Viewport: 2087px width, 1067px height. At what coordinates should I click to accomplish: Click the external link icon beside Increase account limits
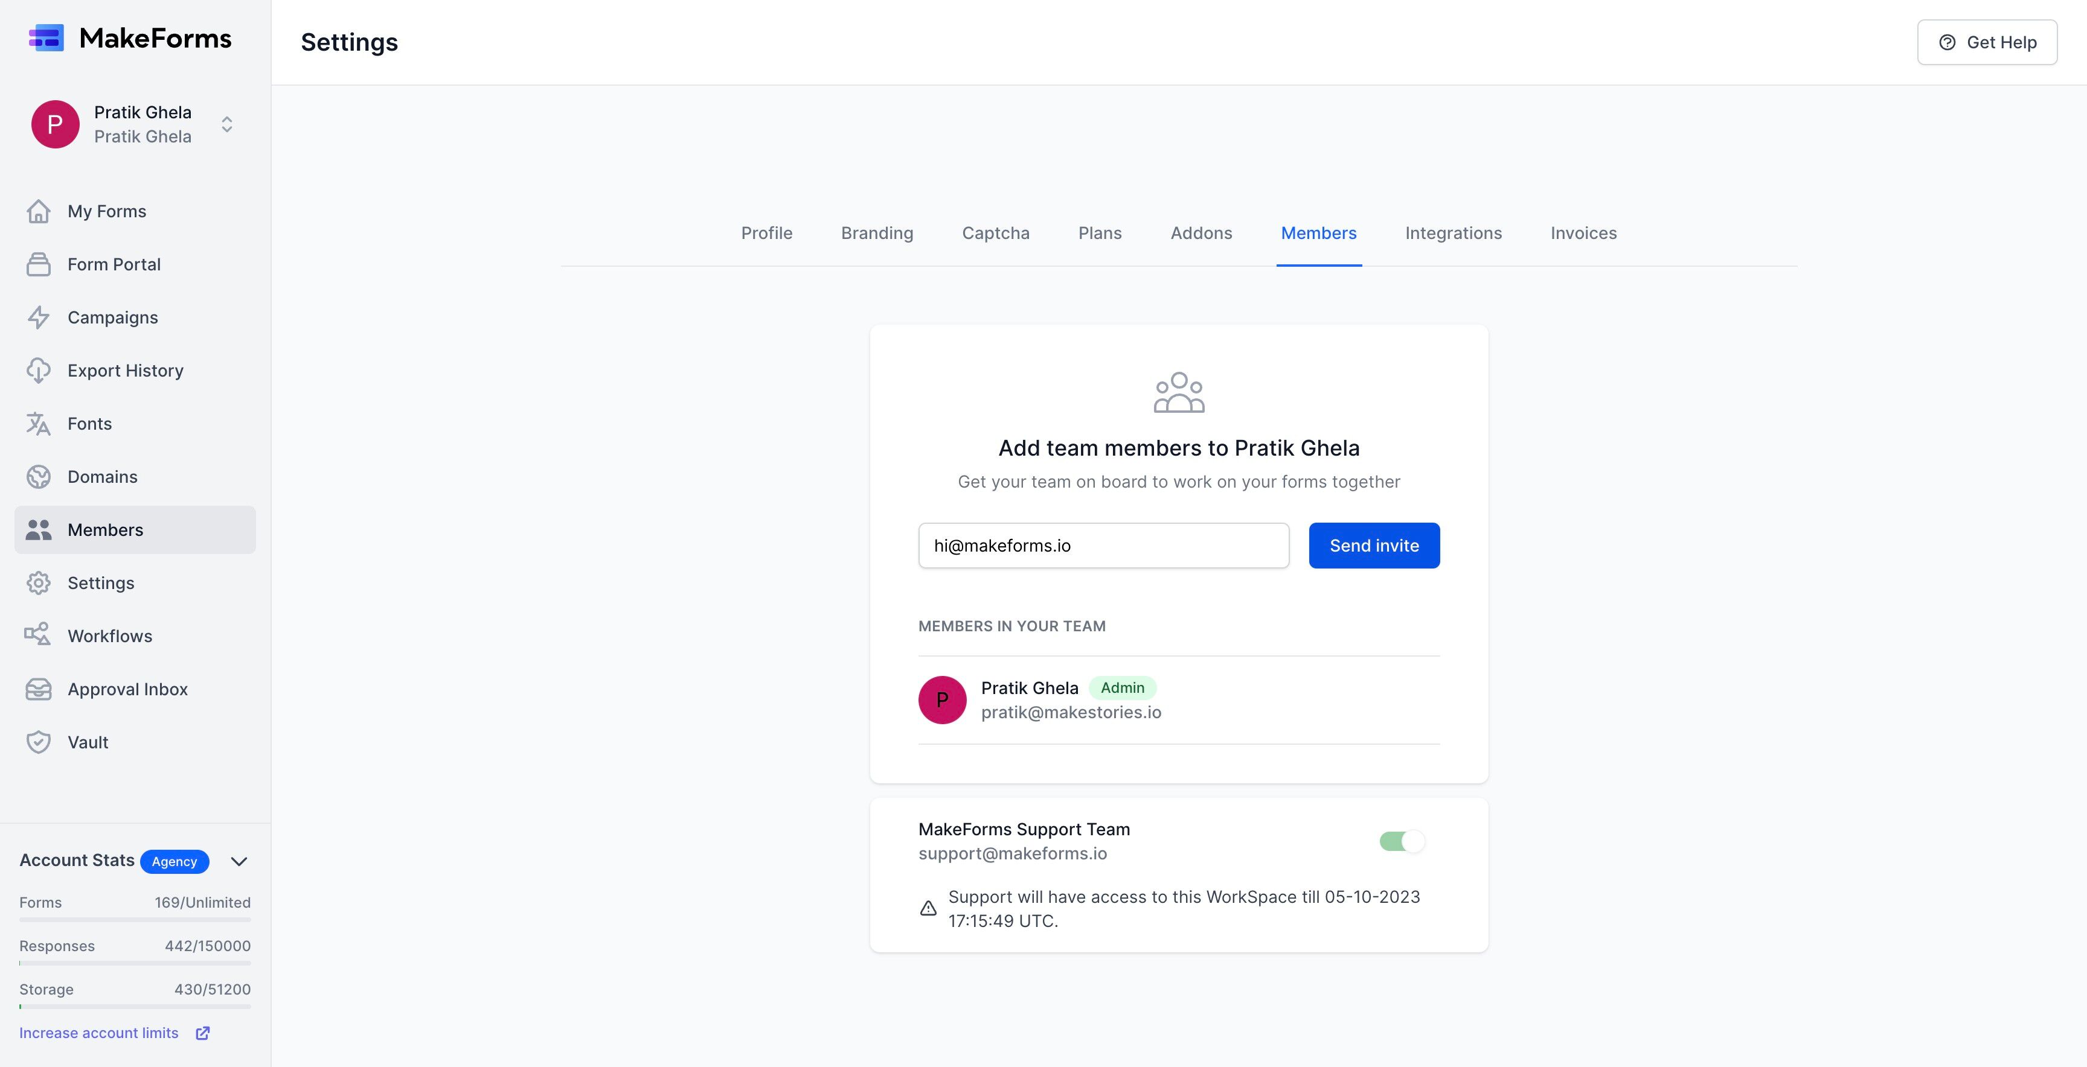pos(202,1033)
